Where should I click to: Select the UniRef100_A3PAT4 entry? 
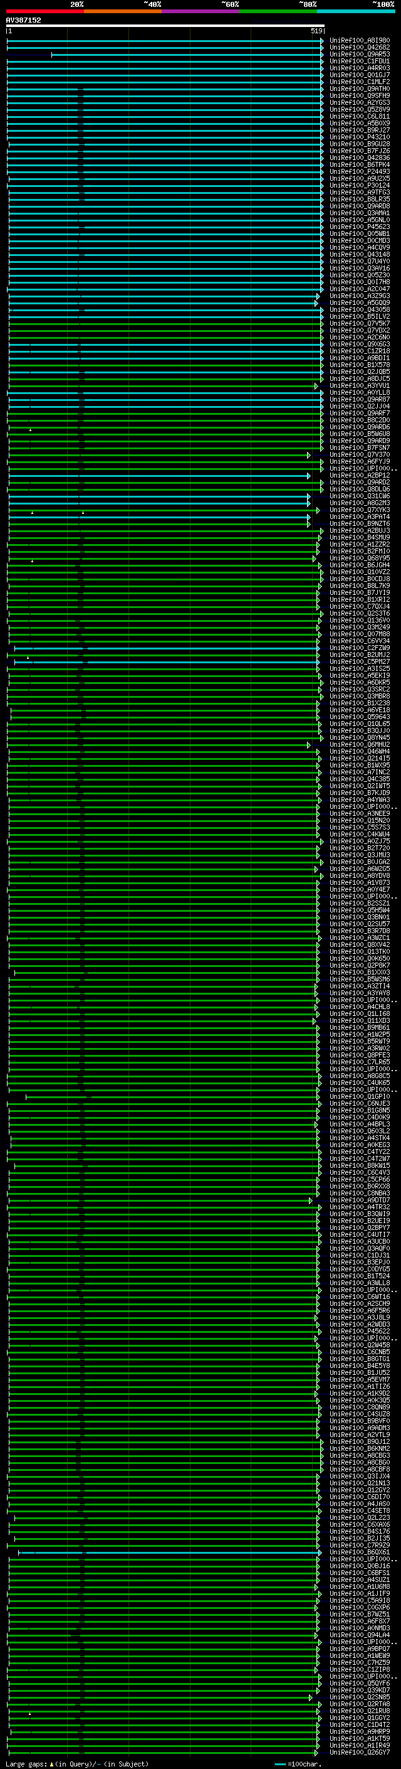coord(360,517)
